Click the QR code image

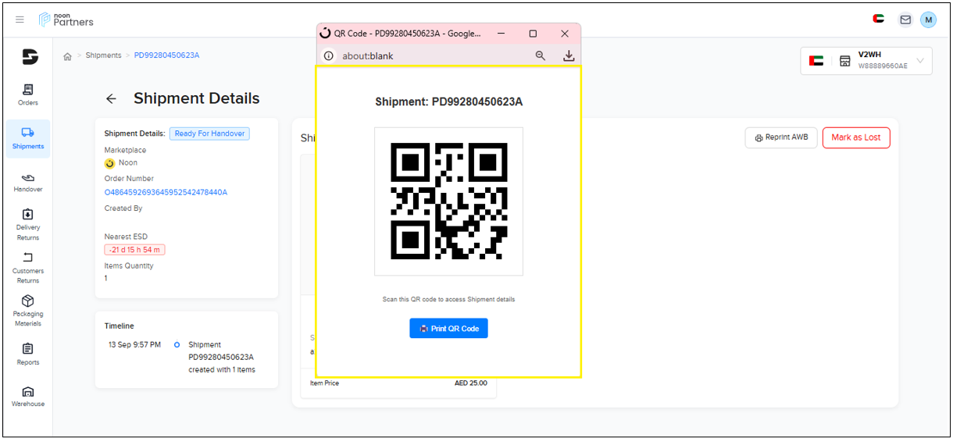(448, 201)
